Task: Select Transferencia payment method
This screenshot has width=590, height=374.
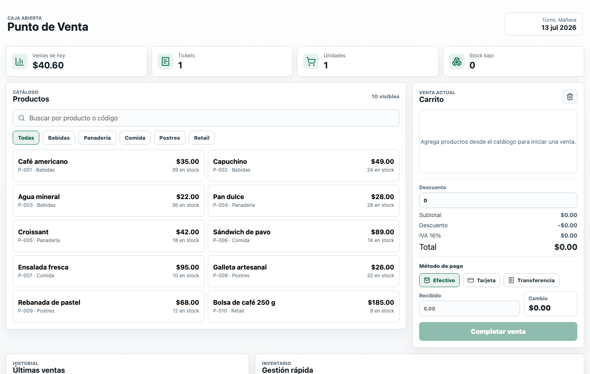Action: (531, 280)
